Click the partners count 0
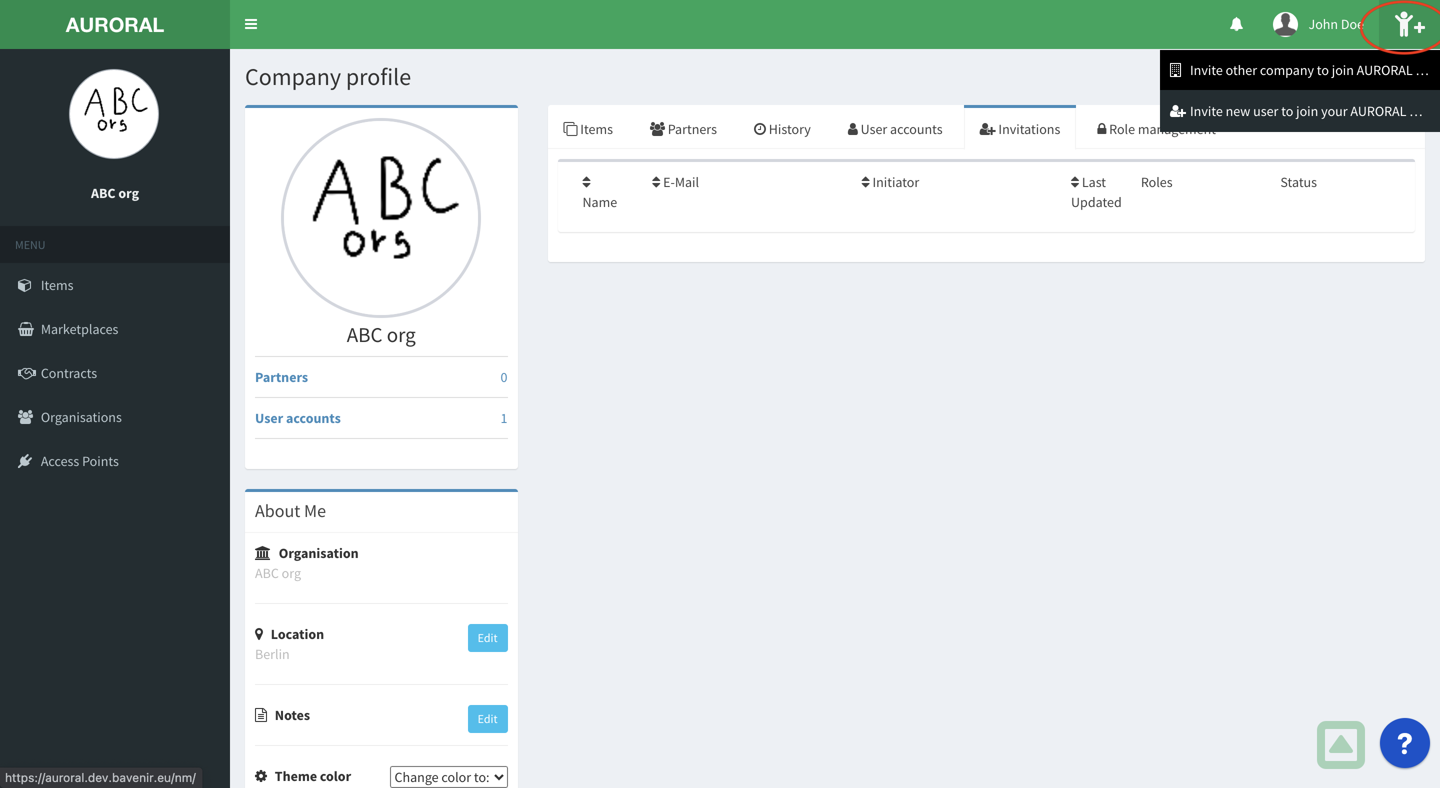 click(503, 377)
